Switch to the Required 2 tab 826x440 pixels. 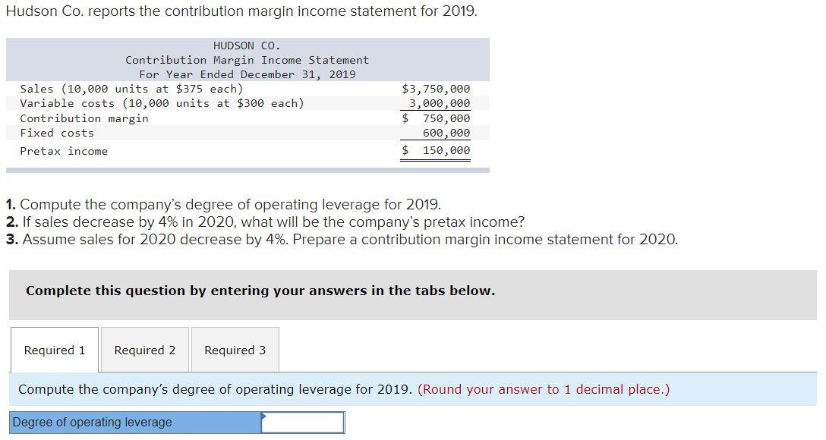click(143, 350)
